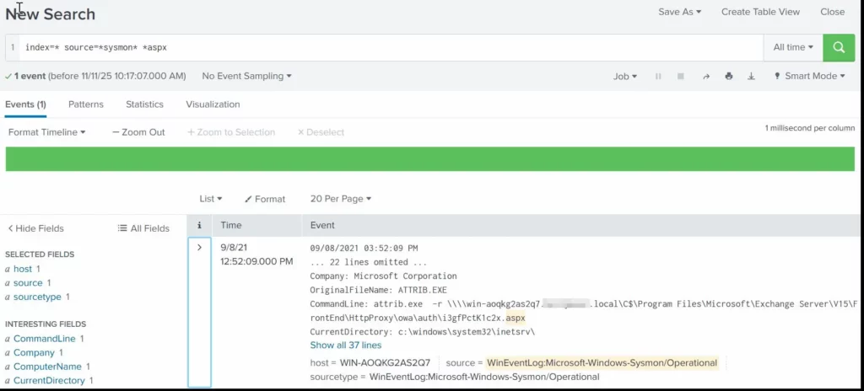Open the Company interesting field
864x391 pixels.
(34, 352)
